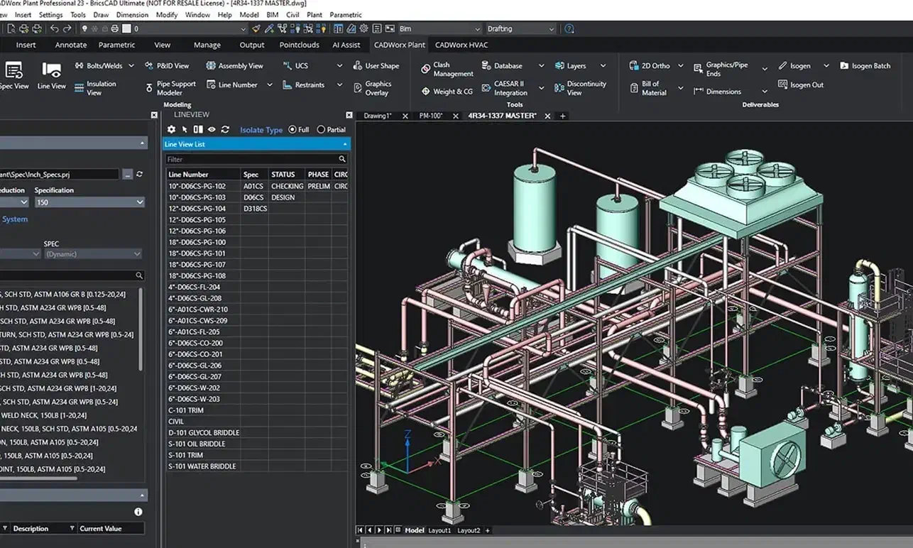Click the refresh icon in LINEVIEW toolbar
Image resolution: width=913 pixels, height=548 pixels.
pyautogui.click(x=225, y=130)
